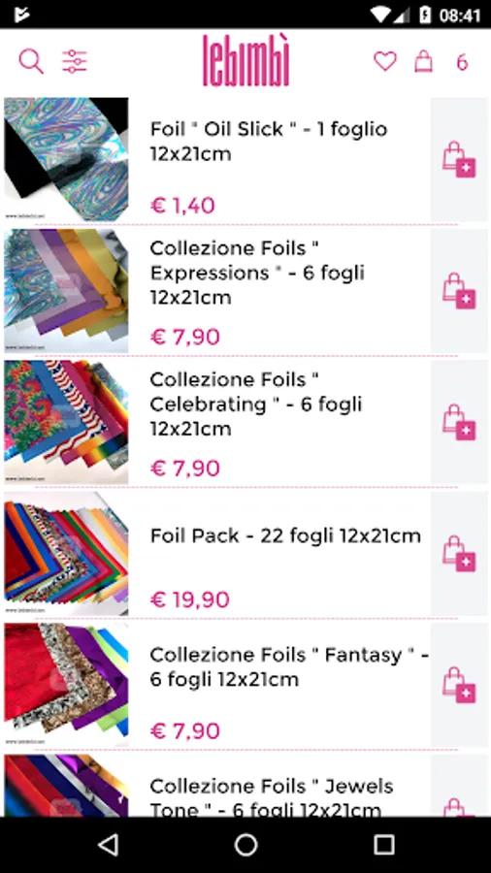Add Collezione Foils Expressions to cart

pyautogui.click(x=459, y=291)
